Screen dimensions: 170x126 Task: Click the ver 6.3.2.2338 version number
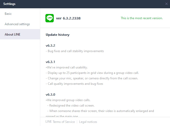point(69,18)
